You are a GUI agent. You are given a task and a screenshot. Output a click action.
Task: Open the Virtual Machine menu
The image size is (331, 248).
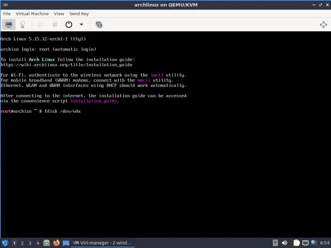click(32, 14)
